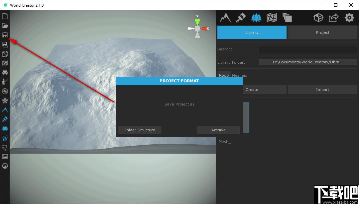The width and height of the screenshot is (359, 204).
Task: Open the settings gear in top panel
Action: [x=349, y=18]
